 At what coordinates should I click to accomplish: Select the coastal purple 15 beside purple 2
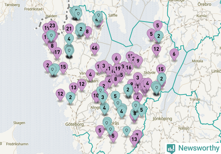pyautogui.click(x=63, y=68)
